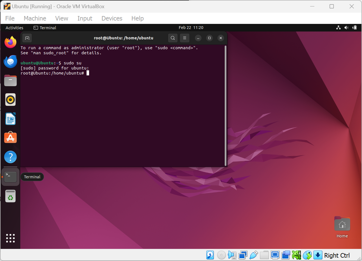This screenshot has width=362, height=261.
Task: Click the Terminal icon in dock
Action: coord(10,177)
